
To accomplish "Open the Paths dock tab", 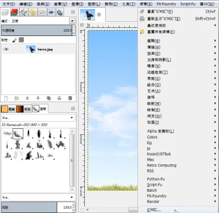I will pos(24,13).
